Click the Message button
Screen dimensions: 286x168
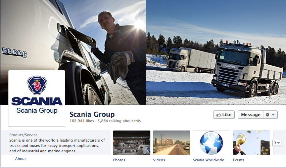pyautogui.click(x=251, y=115)
